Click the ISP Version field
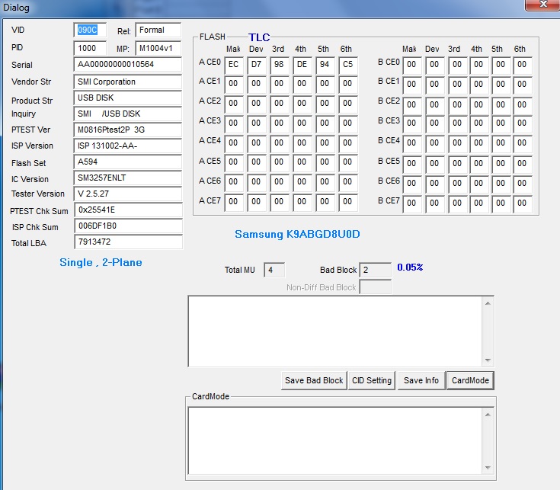 pyautogui.click(x=128, y=146)
